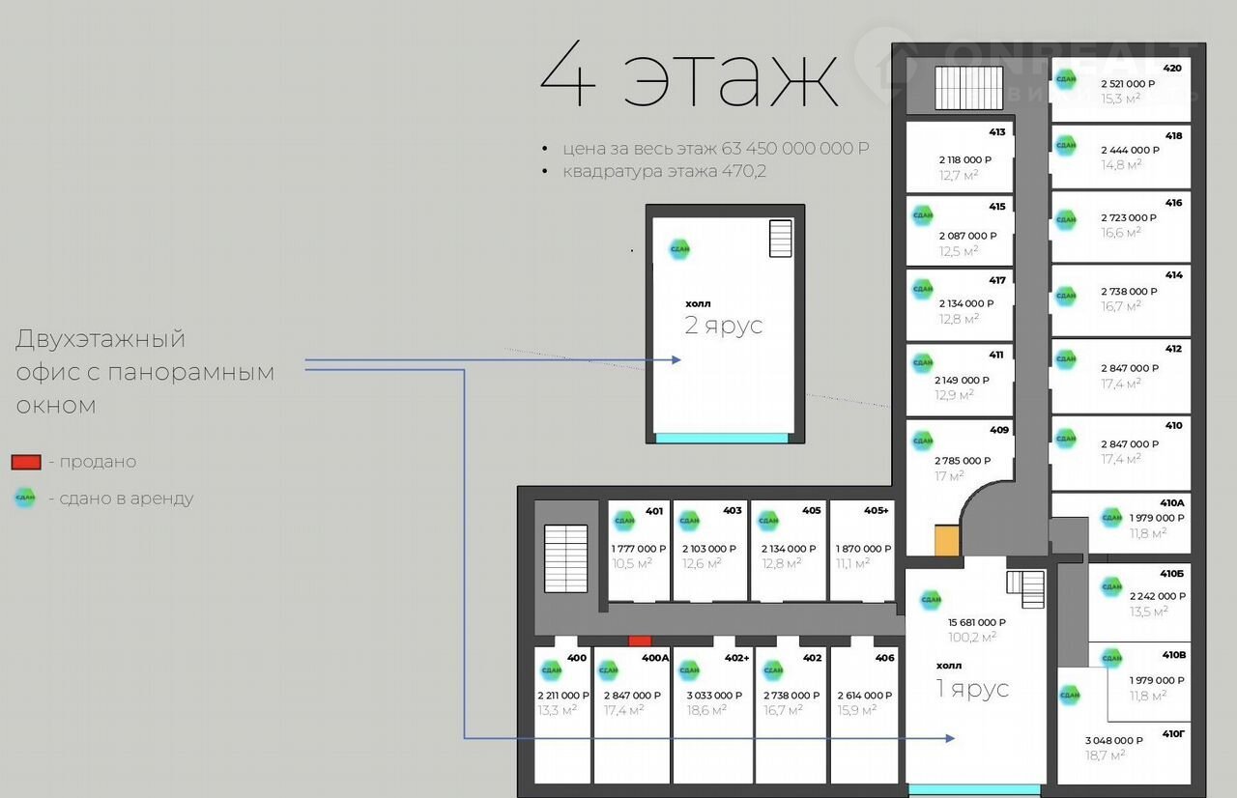The image size is (1237, 798).
Task: Click the red sold marker above office 400A
Action: coord(640,641)
